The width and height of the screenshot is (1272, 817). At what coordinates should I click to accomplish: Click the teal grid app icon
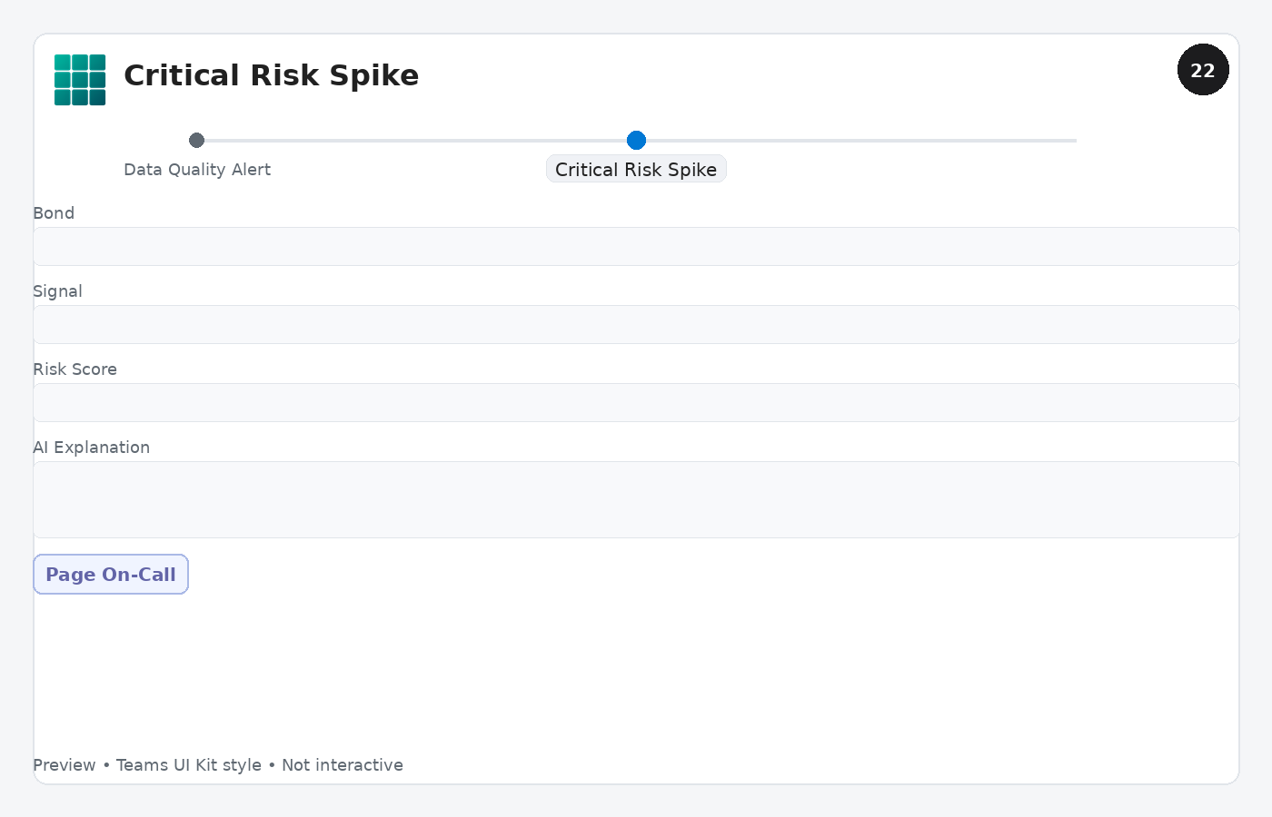click(80, 80)
